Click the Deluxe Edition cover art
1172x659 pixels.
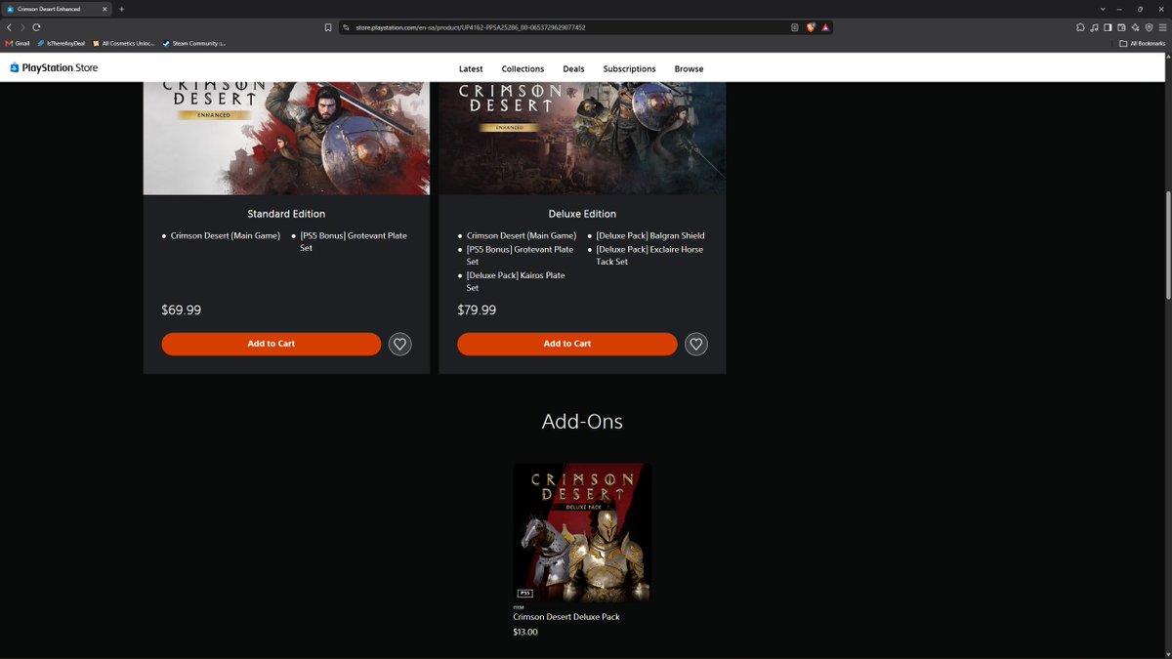pos(582,139)
